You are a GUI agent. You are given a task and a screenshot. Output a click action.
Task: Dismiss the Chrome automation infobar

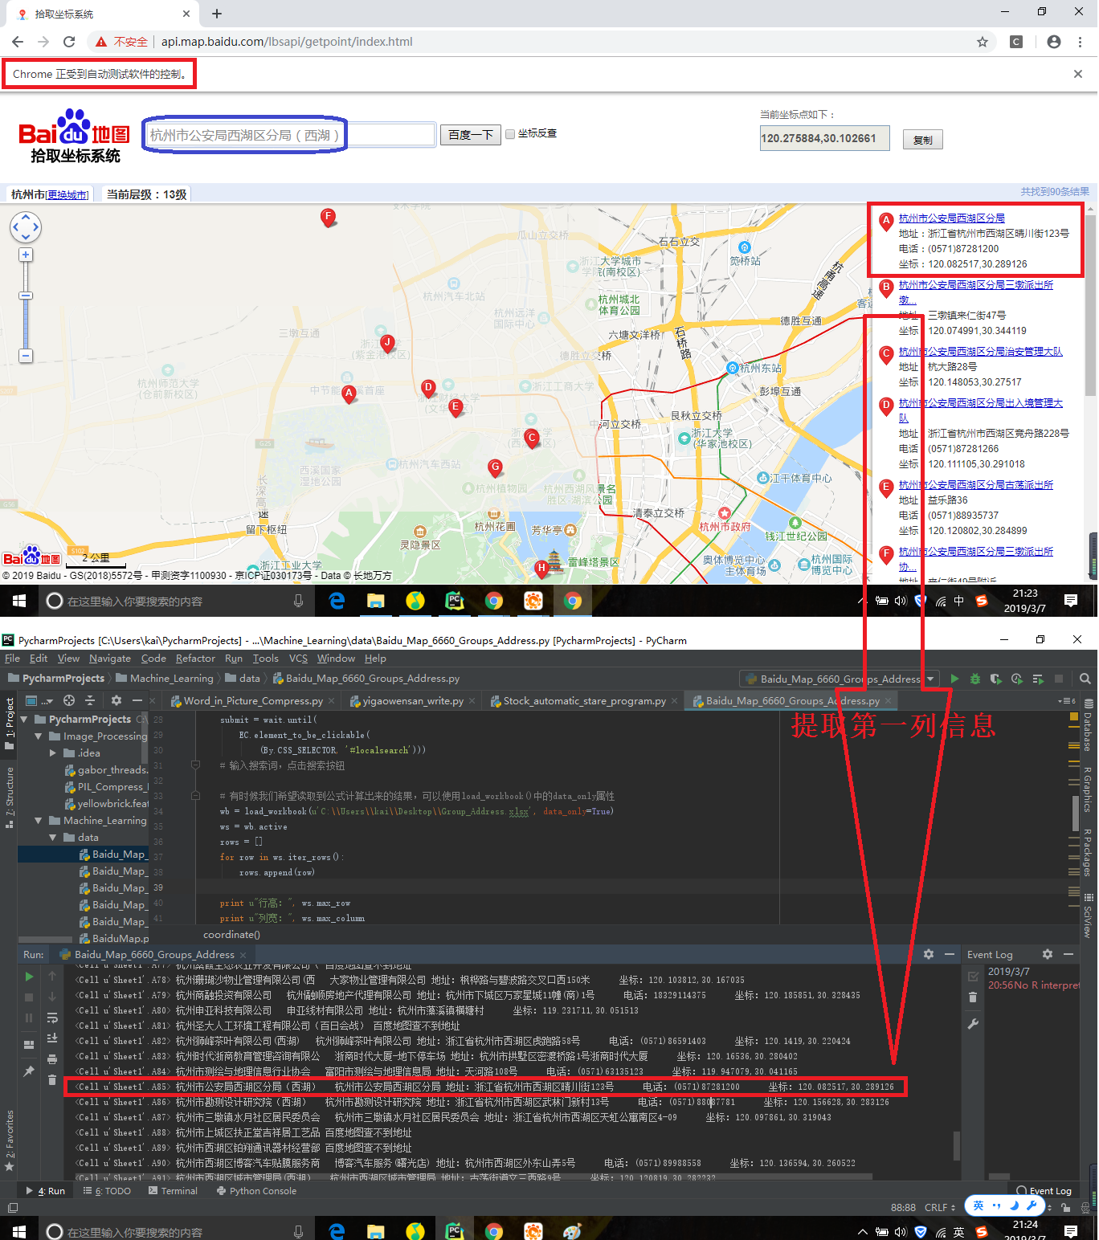tap(1078, 74)
